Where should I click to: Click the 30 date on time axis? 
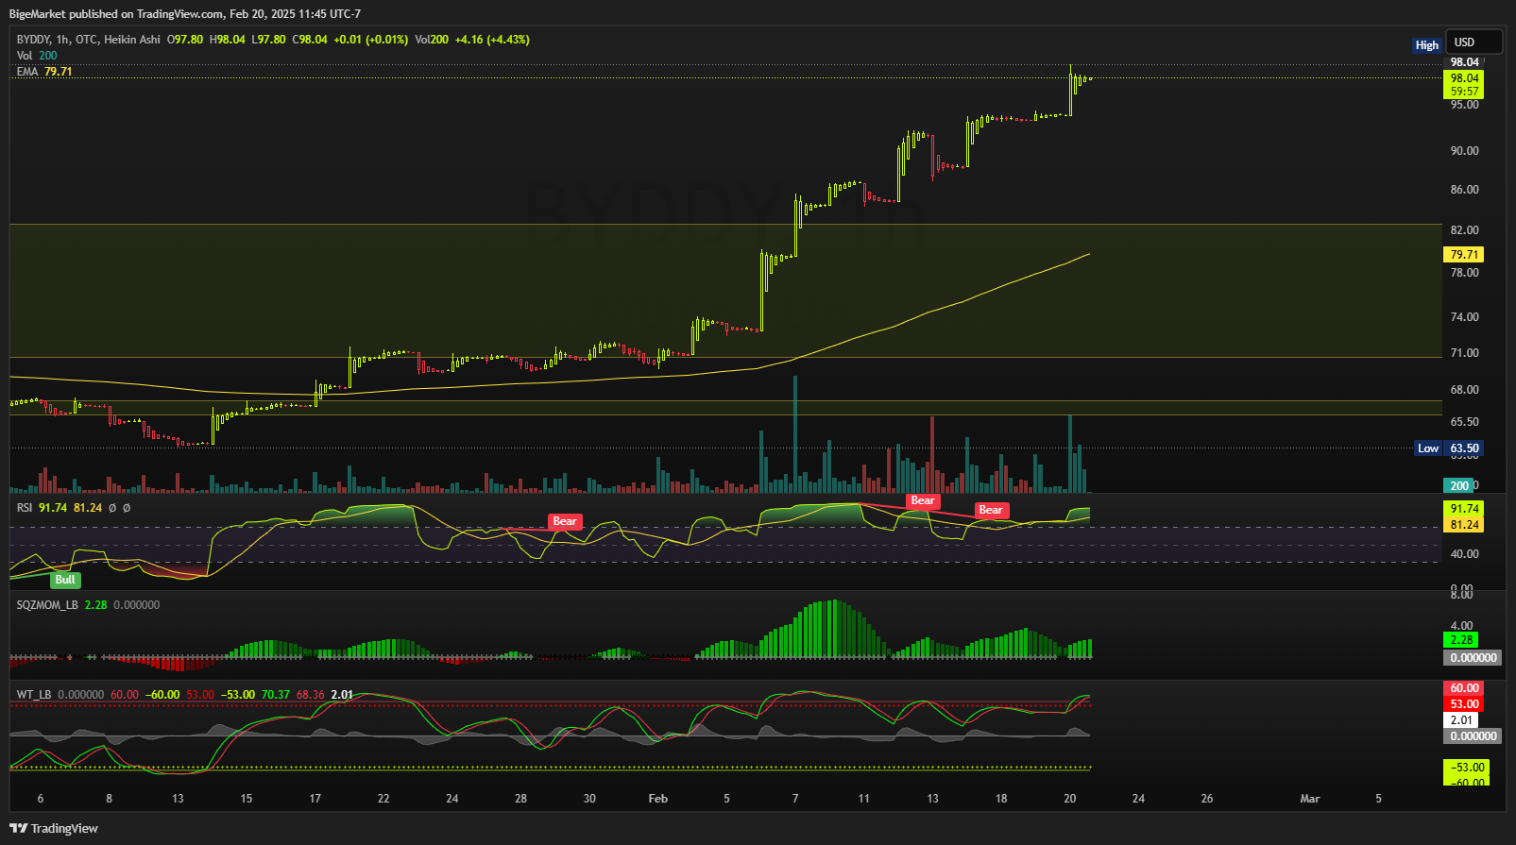[x=589, y=799]
